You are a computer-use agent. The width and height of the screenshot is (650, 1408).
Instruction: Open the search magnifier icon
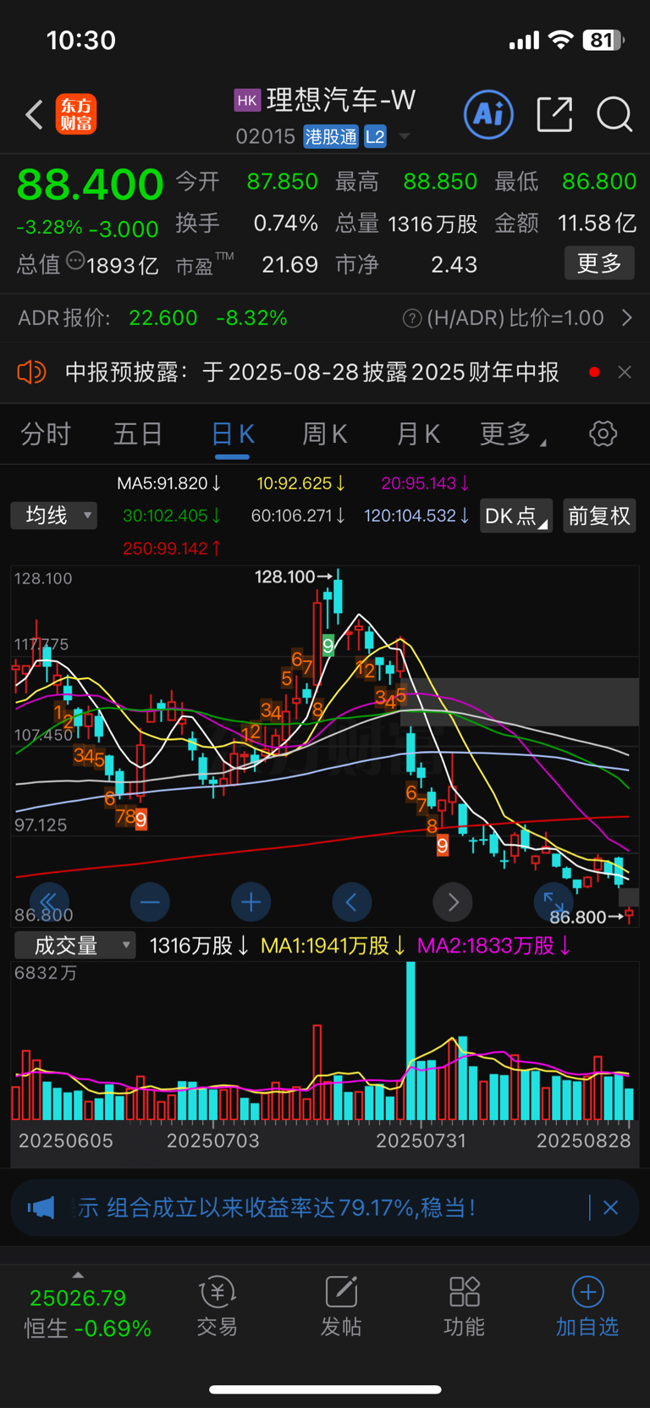click(x=614, y=114)
